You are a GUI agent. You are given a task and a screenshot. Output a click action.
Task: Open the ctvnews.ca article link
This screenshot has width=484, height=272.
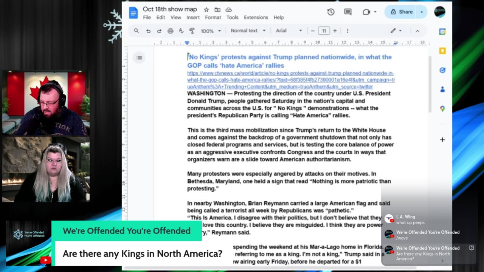[x=291, y=80]
